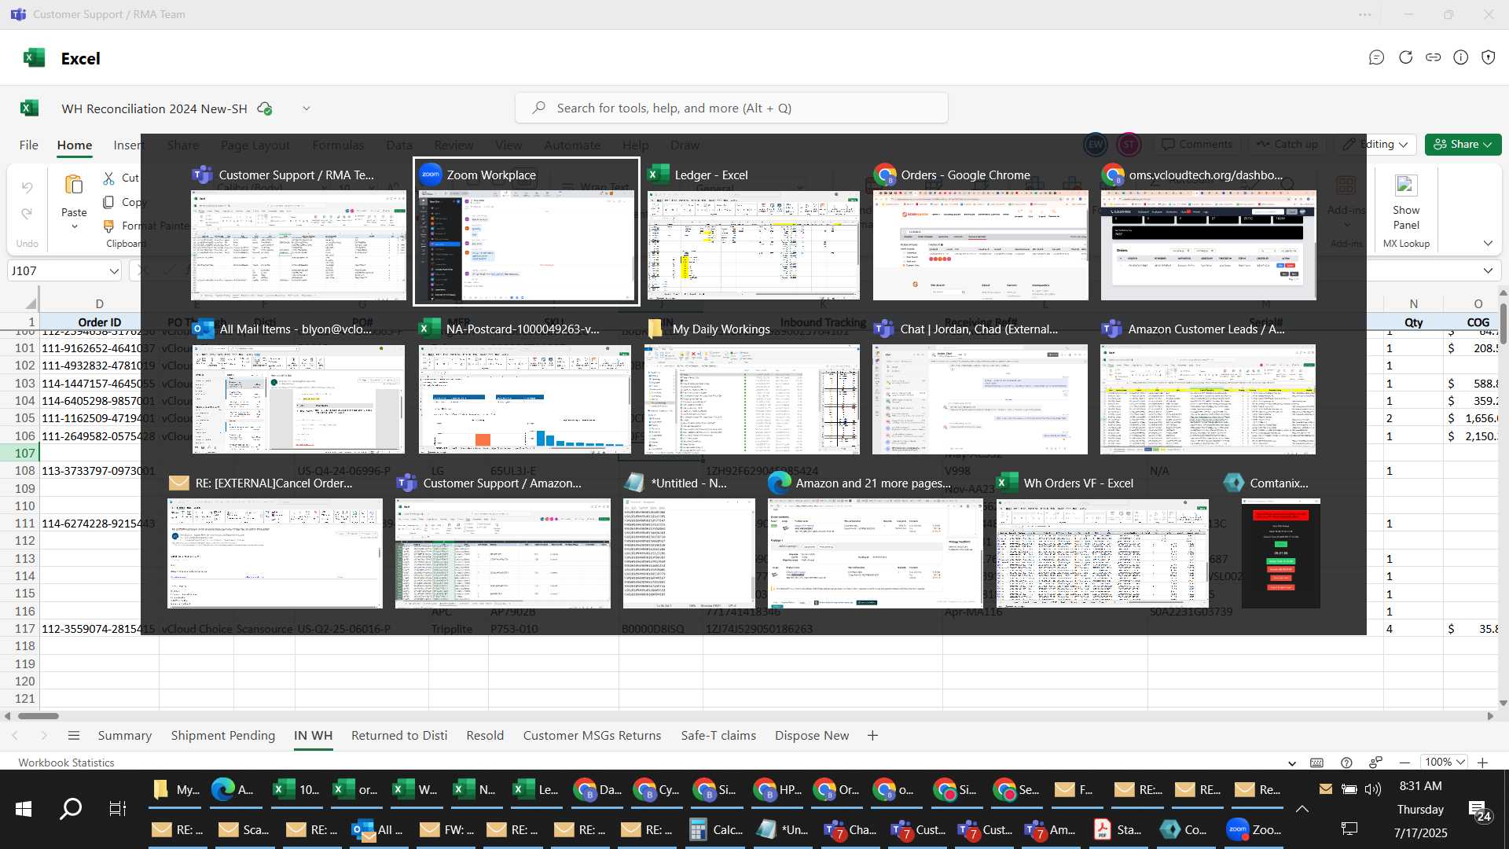1509x849 pixels.
Task: Expand the ribbon collapse chevron
Action: coord(1488,244)
